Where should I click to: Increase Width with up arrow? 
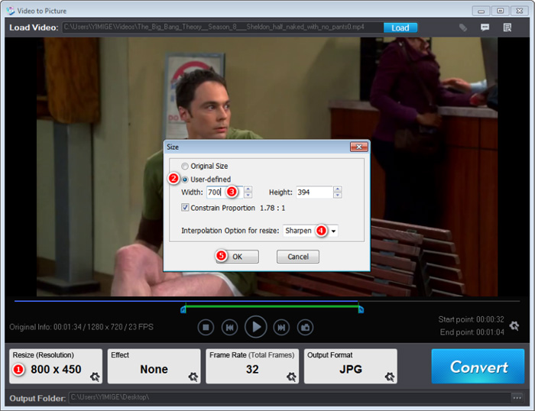248,189
